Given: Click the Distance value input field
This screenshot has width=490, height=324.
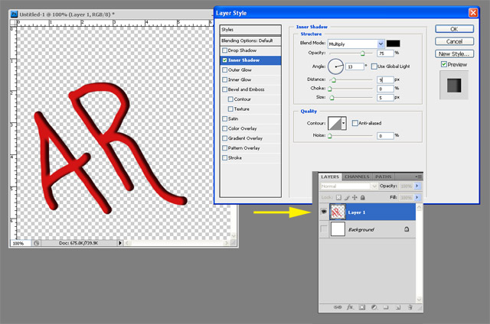Looking at the screenshot, I should tap(385, 79).
